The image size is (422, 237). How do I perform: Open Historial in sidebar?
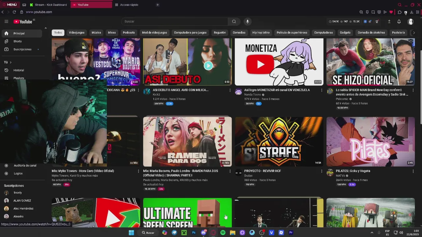21,70
